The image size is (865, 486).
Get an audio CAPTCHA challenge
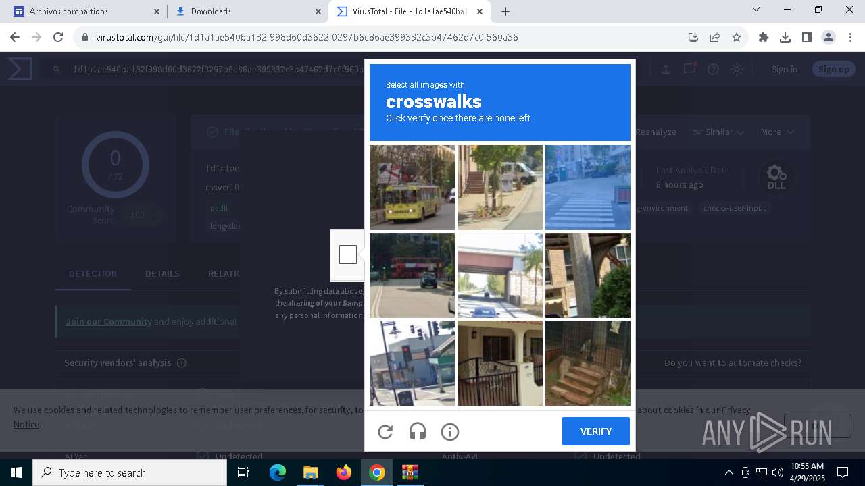pyautogui.click(x=418, y=431)
